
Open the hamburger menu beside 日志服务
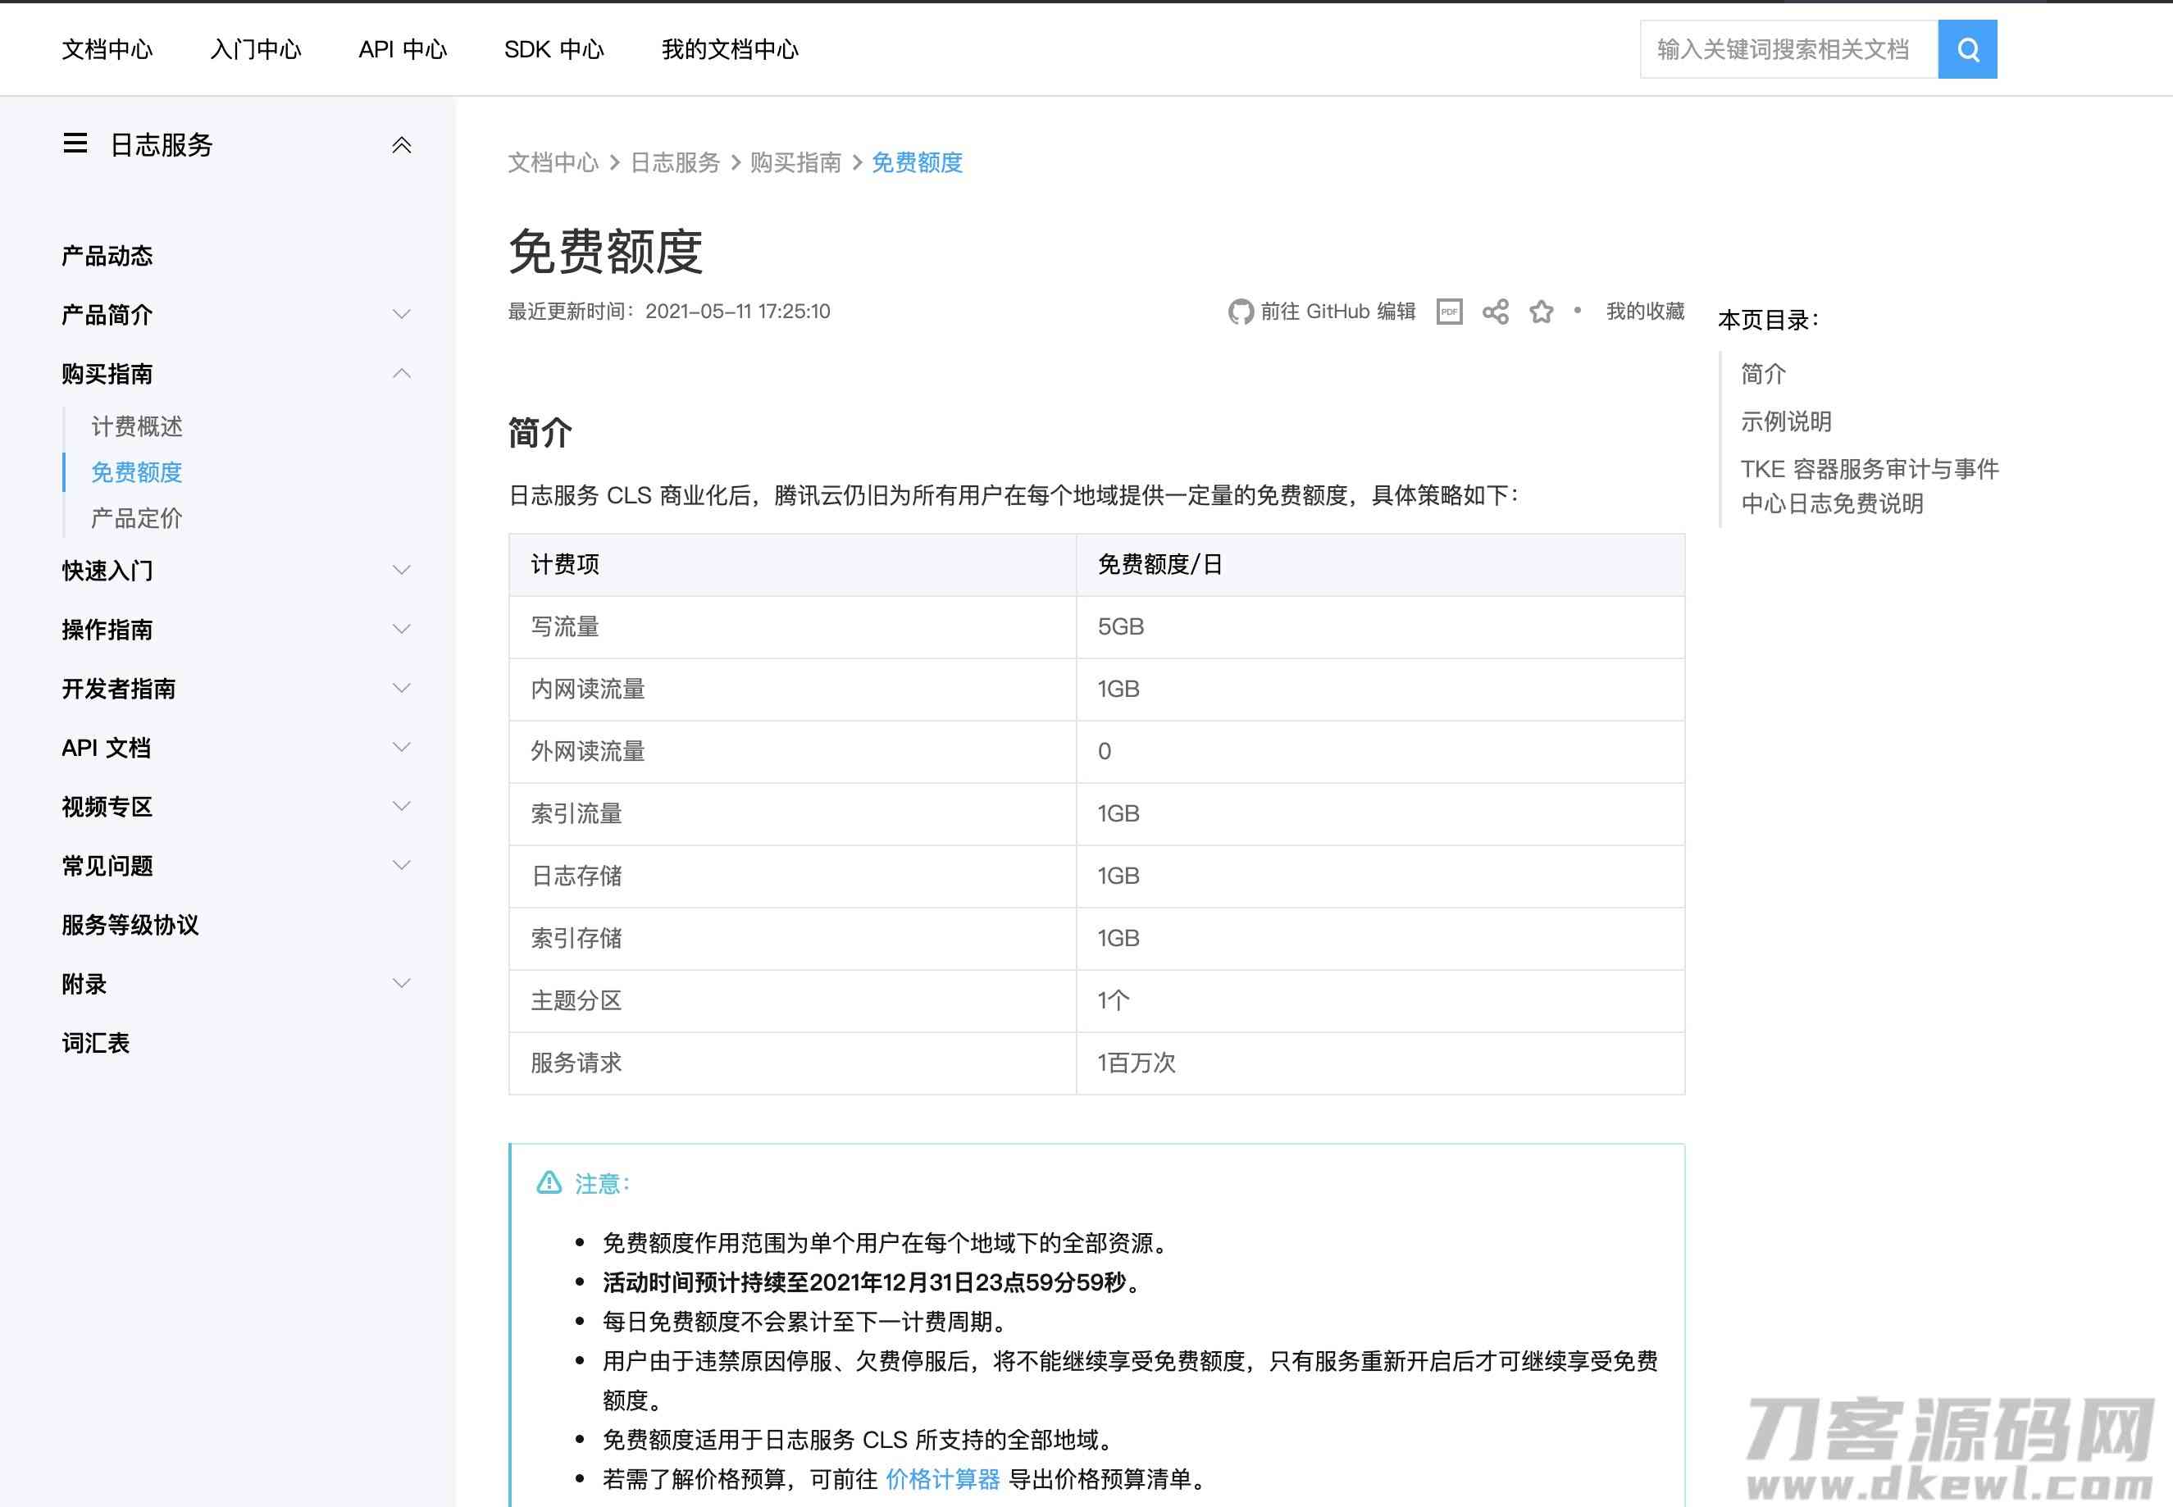(x=75, y=143)
